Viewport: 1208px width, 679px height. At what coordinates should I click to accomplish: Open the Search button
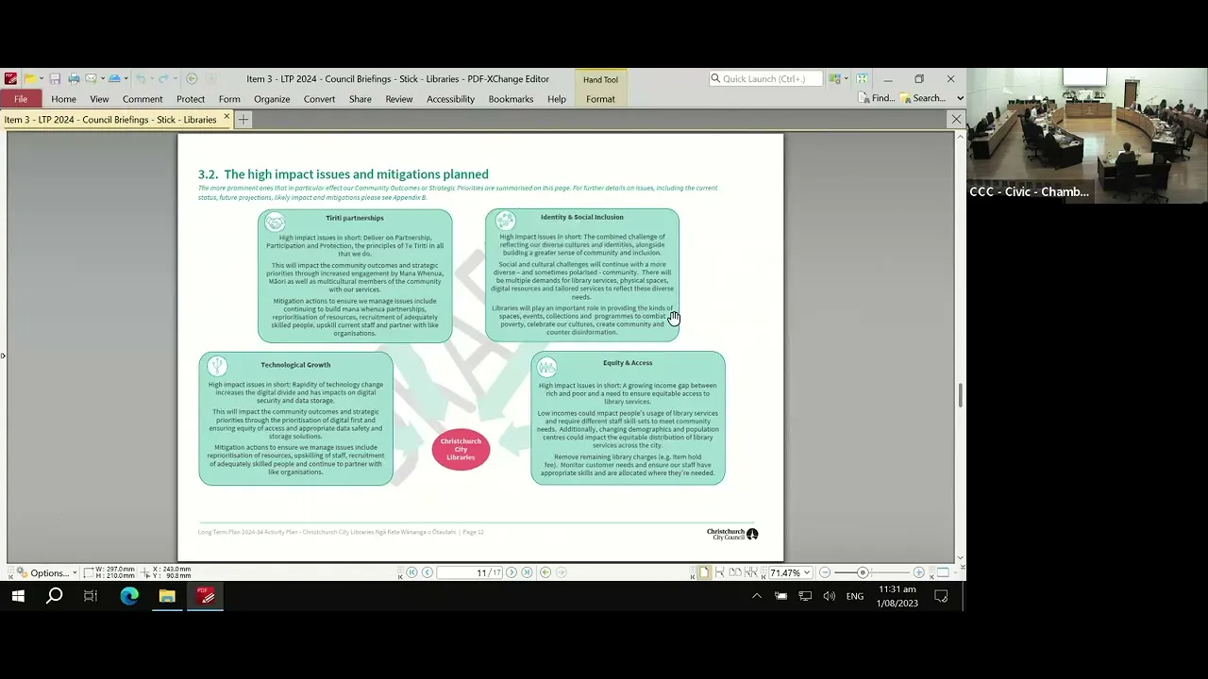click(922, 98)
